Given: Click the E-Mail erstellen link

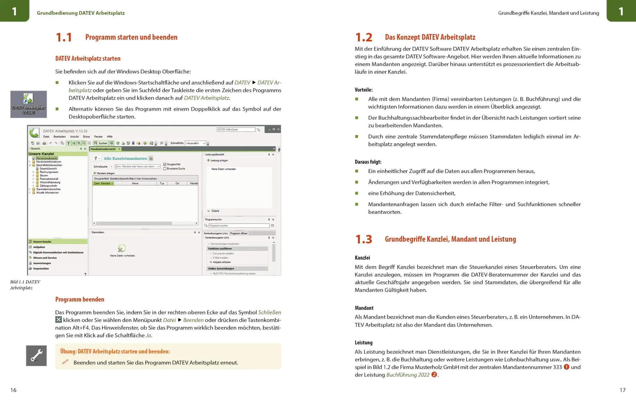Looking at the screenshot, I should pyautogui.click(x=219, y=258).
